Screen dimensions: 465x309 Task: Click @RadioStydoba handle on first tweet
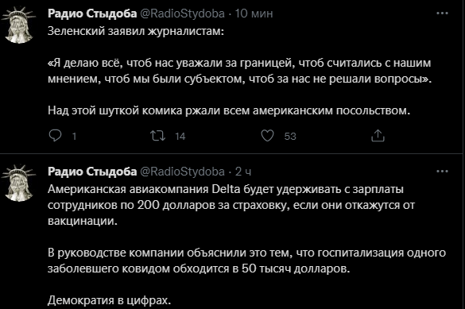tap(182, 14)
